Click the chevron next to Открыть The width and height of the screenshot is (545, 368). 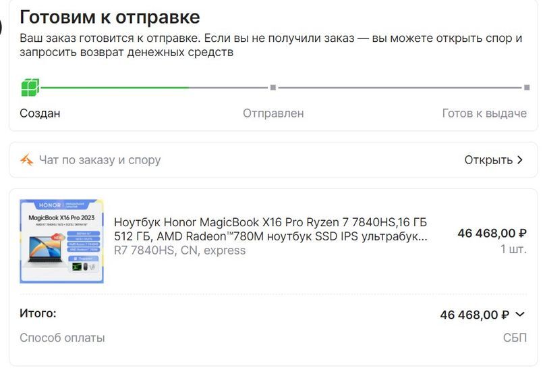[520, 160]
